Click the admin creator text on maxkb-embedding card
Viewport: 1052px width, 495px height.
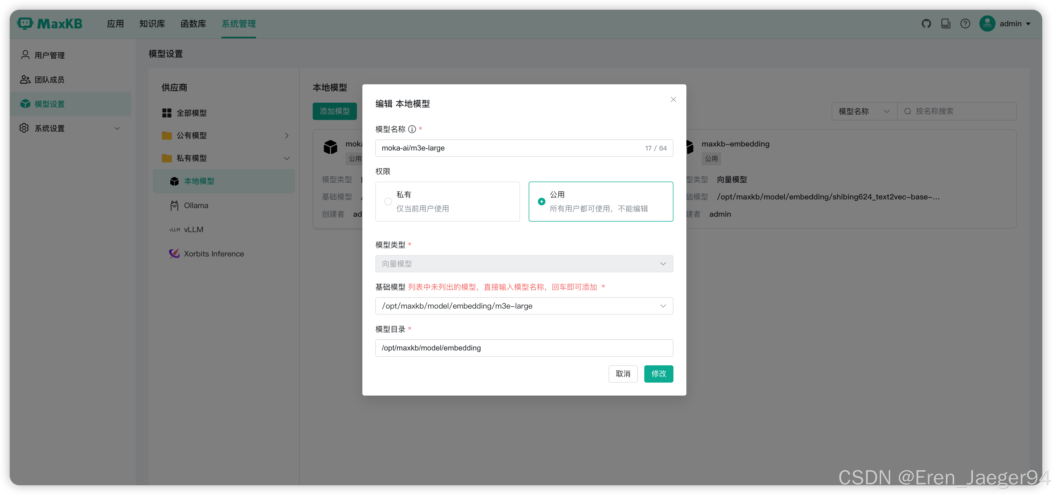point(720,214)
